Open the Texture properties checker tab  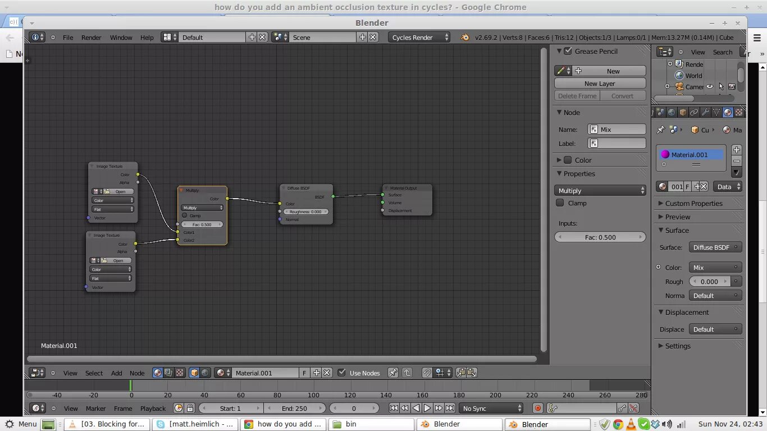pyautogui.click(x=739, y=112)
